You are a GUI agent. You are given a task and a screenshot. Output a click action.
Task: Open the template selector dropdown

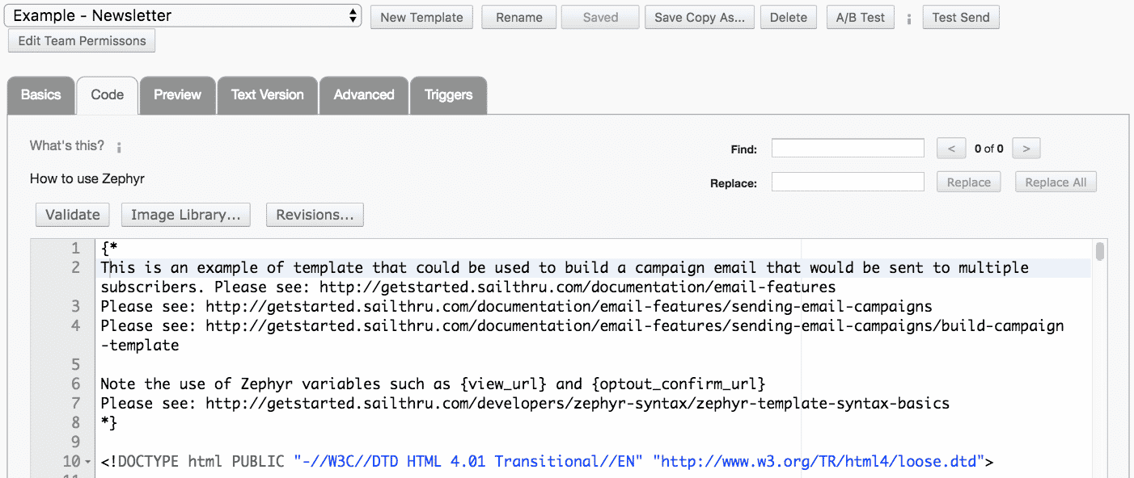coord(184,15)
